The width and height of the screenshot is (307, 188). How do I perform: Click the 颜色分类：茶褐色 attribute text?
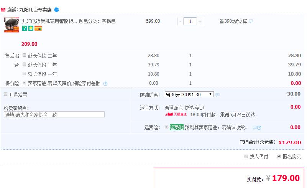point(97,21)
